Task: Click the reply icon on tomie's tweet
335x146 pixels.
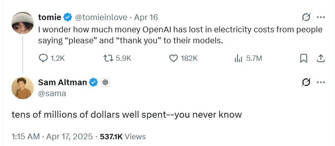Action: point(43,58)
